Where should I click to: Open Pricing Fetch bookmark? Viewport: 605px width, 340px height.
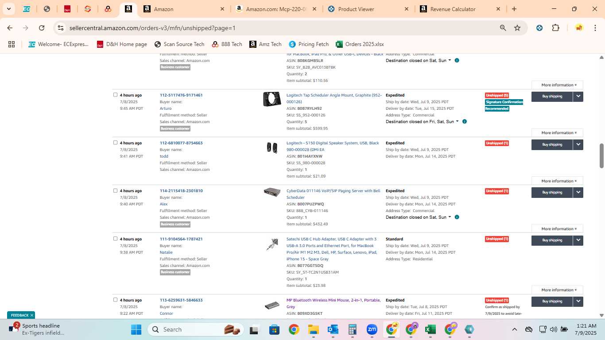point(309,44)
